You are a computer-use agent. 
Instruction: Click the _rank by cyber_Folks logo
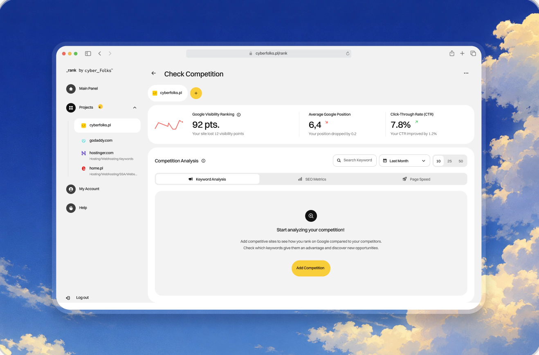pyautogui.click(x=90, y=70)
